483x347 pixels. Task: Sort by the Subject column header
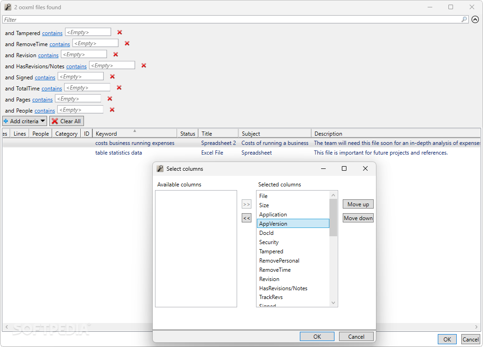(275, 133)
